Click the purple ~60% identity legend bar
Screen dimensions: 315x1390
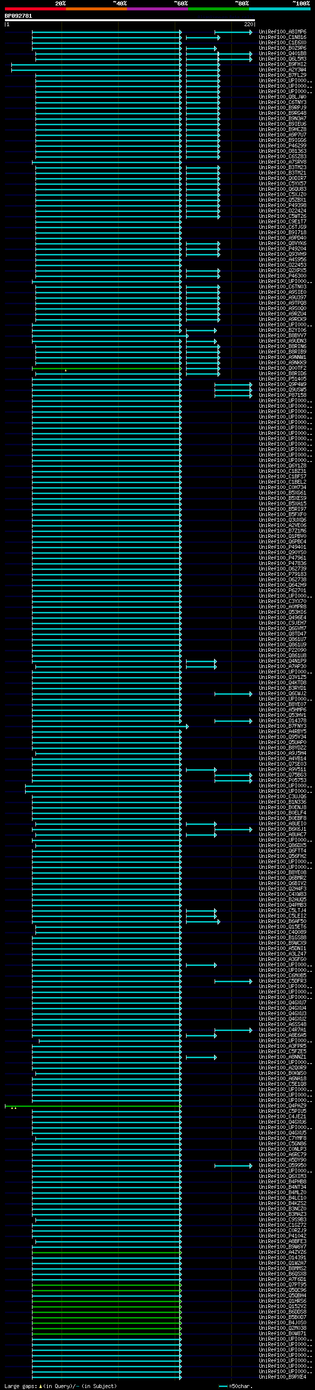[x=157, y=9]
